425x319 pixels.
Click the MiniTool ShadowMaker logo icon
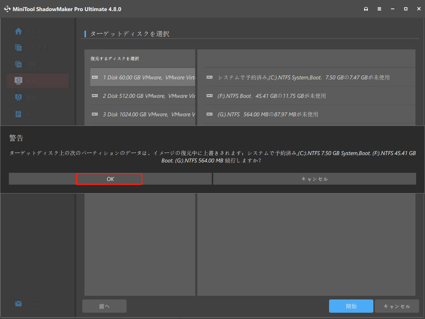point(7,9)
